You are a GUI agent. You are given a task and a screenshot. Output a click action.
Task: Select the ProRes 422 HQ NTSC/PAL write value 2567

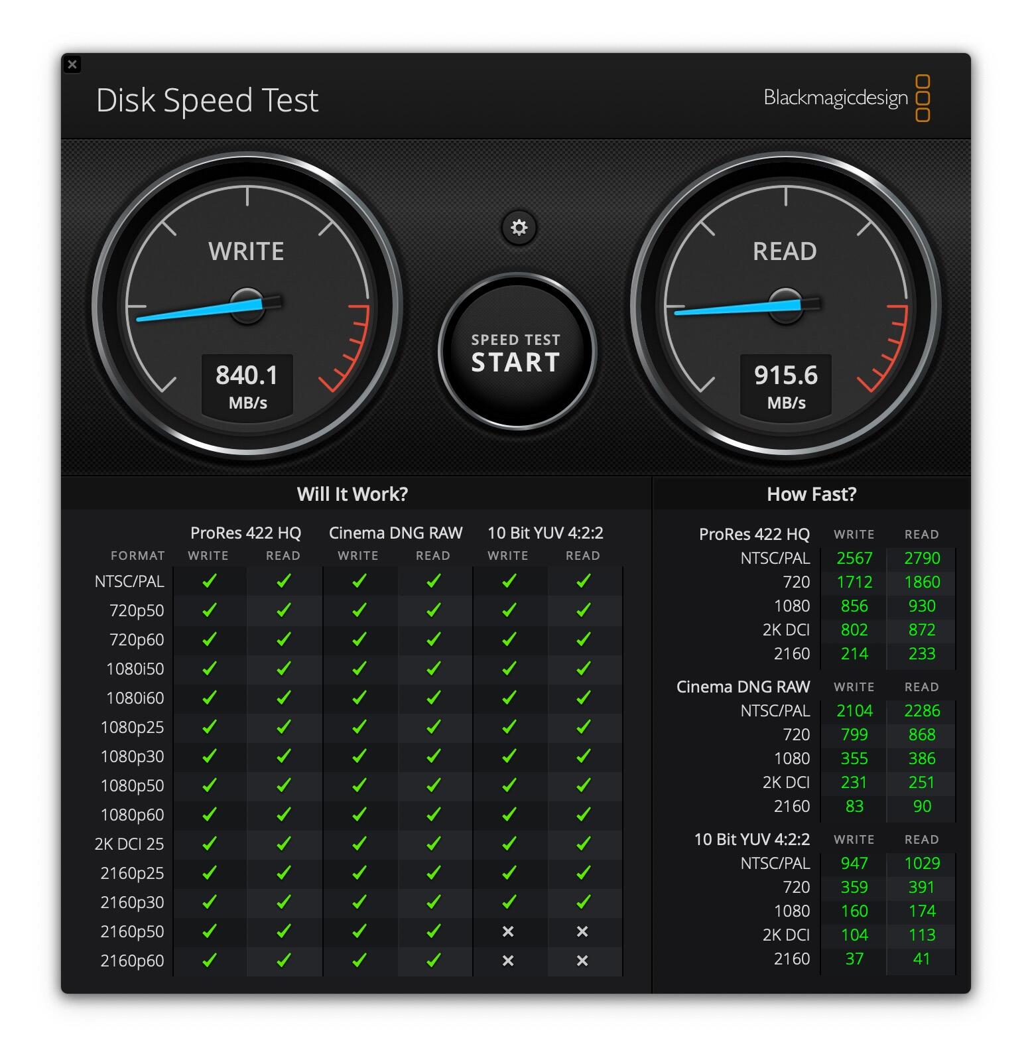tap(854, 559)
